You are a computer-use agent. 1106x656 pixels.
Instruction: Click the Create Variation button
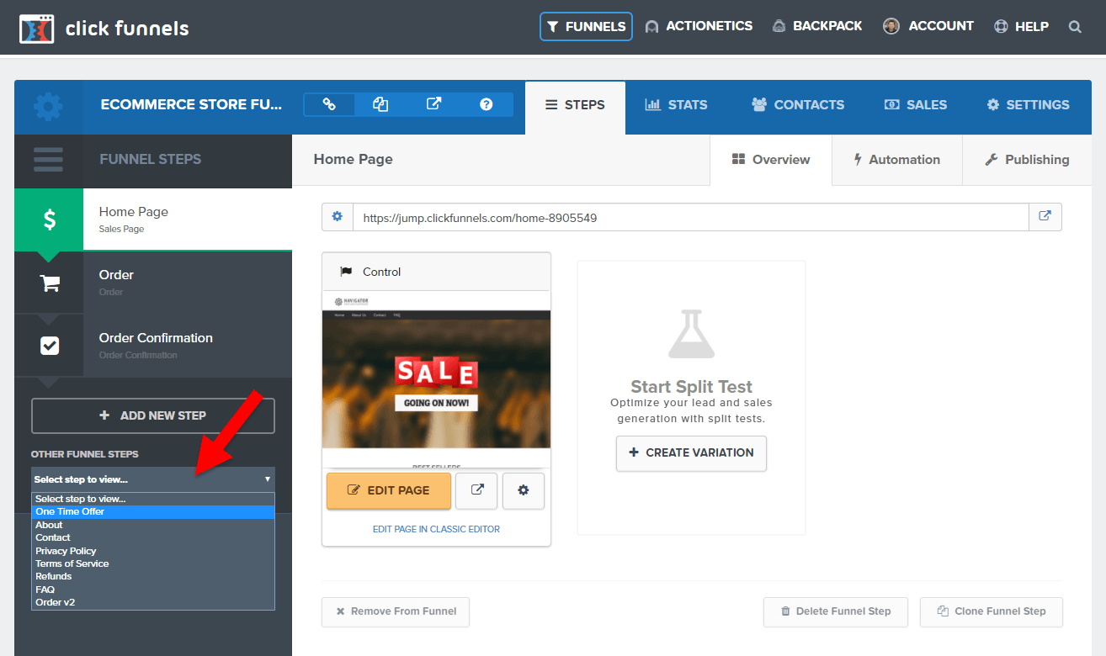coord(691,452)
